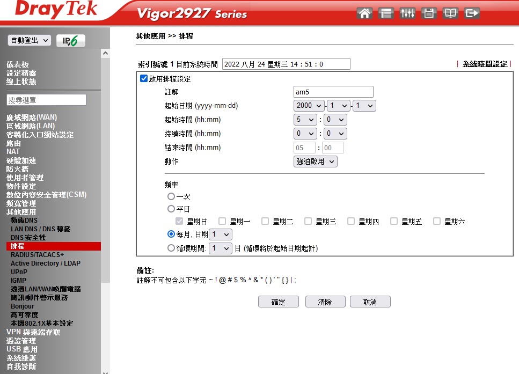Click the DrayTek logo
This screenshot has width=519, height=374.
pyautogui.click(x=56, y=9)
